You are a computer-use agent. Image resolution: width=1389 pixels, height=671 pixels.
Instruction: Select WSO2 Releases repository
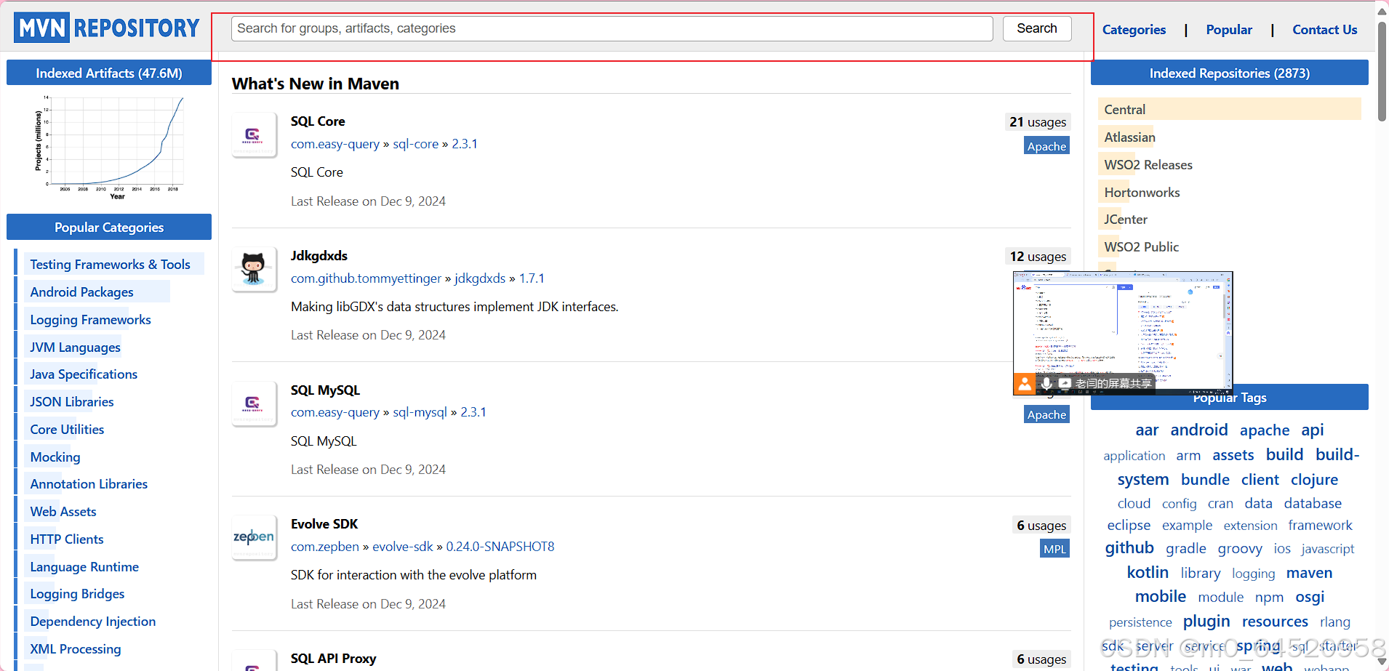(x=1148, y=165)
